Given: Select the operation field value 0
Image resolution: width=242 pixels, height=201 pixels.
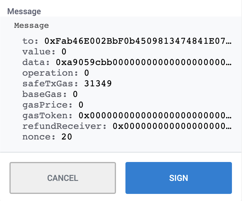Looking at the screenshot, I should pyautogui.click(x=87, y=73).
